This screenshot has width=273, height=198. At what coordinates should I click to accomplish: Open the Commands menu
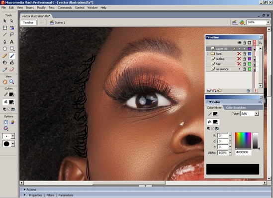65,7
